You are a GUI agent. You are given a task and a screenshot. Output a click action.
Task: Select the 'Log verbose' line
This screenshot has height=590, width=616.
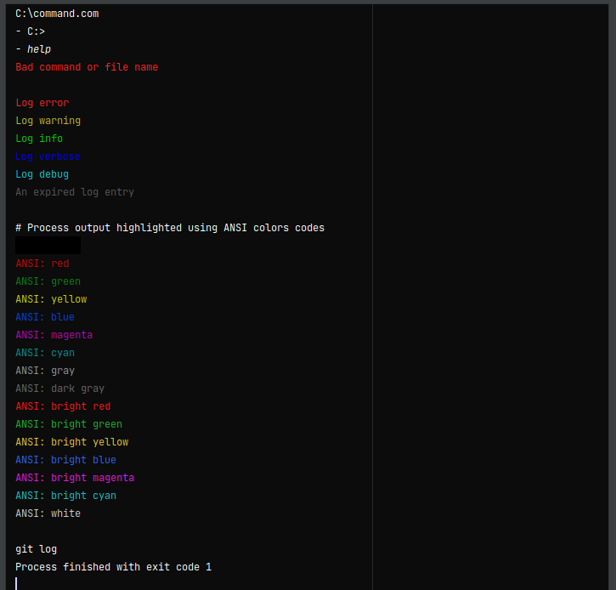point(48,156)
